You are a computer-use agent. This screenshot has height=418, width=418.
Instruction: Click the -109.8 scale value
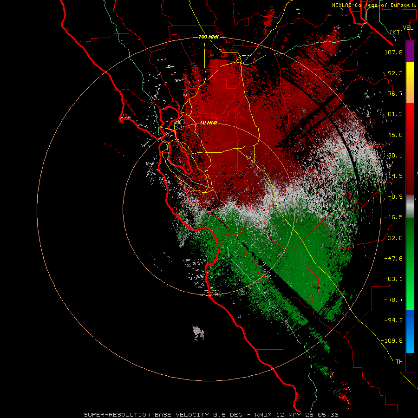[x=392, y=341]
